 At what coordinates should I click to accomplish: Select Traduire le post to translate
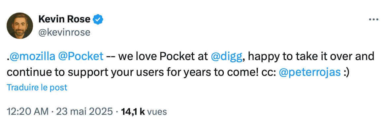(37, 87)
